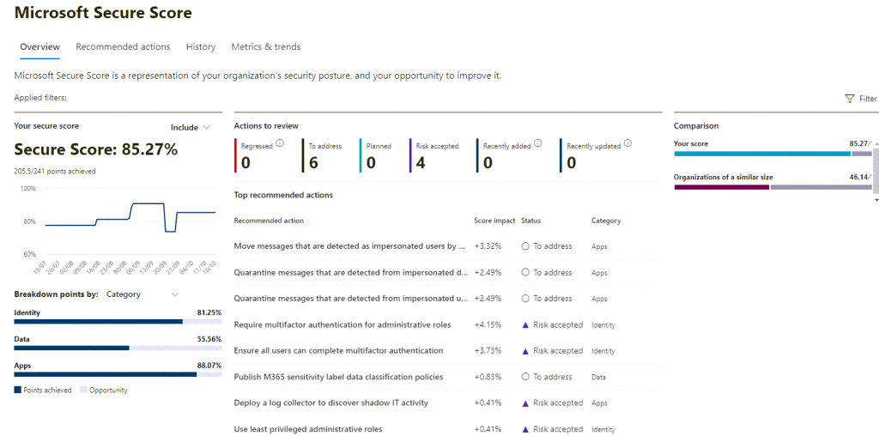The height and width of the screenshot is (436, 879).
Task: Open the History tab
Action: 200,47
